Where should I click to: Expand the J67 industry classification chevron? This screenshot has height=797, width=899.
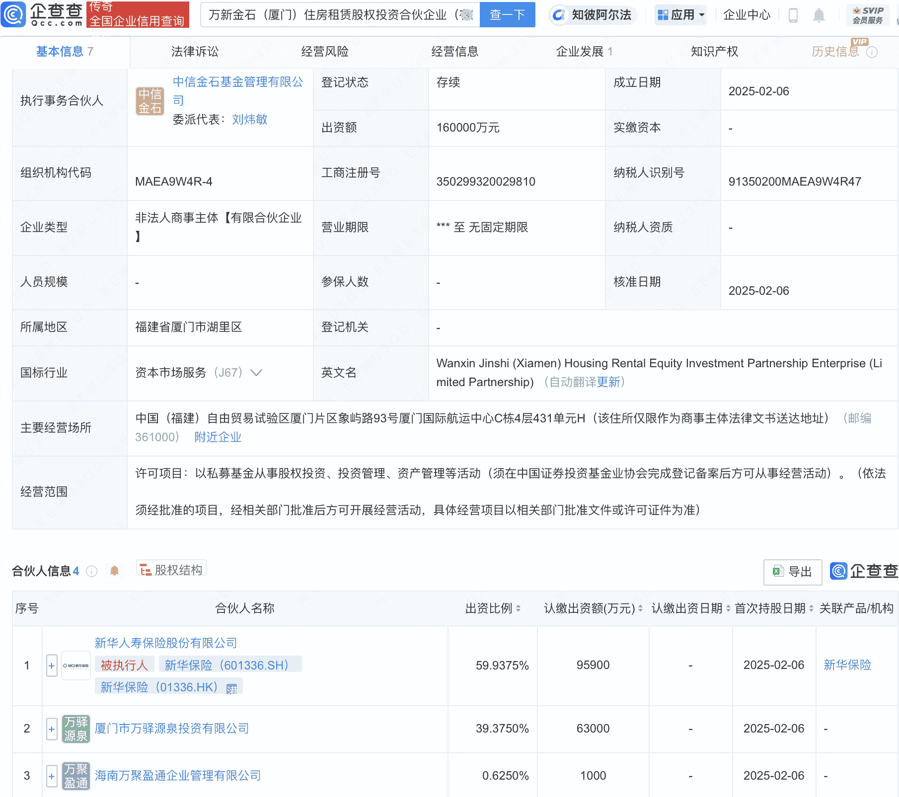256,373
